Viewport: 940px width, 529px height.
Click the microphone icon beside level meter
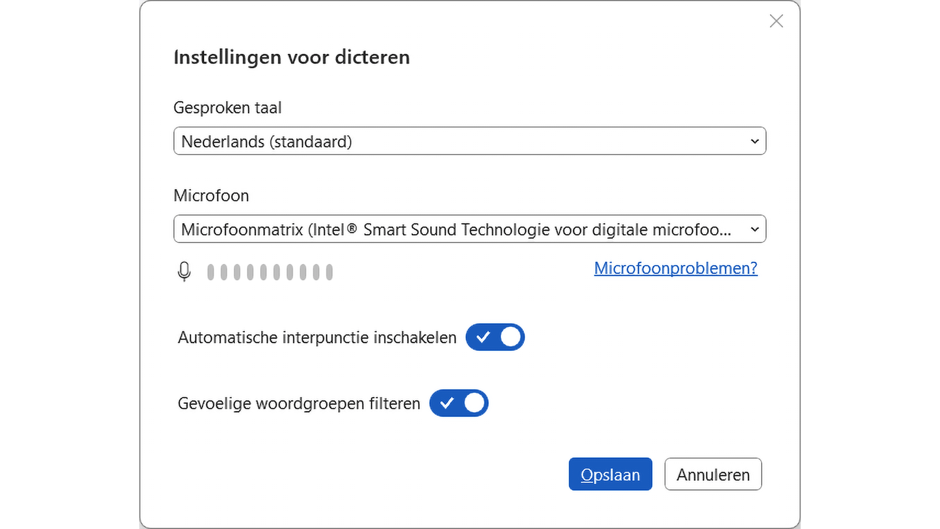click(x=184, y=271)
